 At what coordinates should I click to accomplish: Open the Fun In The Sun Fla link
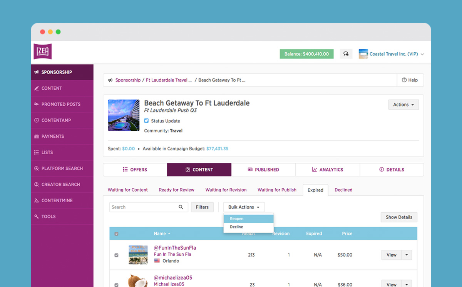coord(172,254)
